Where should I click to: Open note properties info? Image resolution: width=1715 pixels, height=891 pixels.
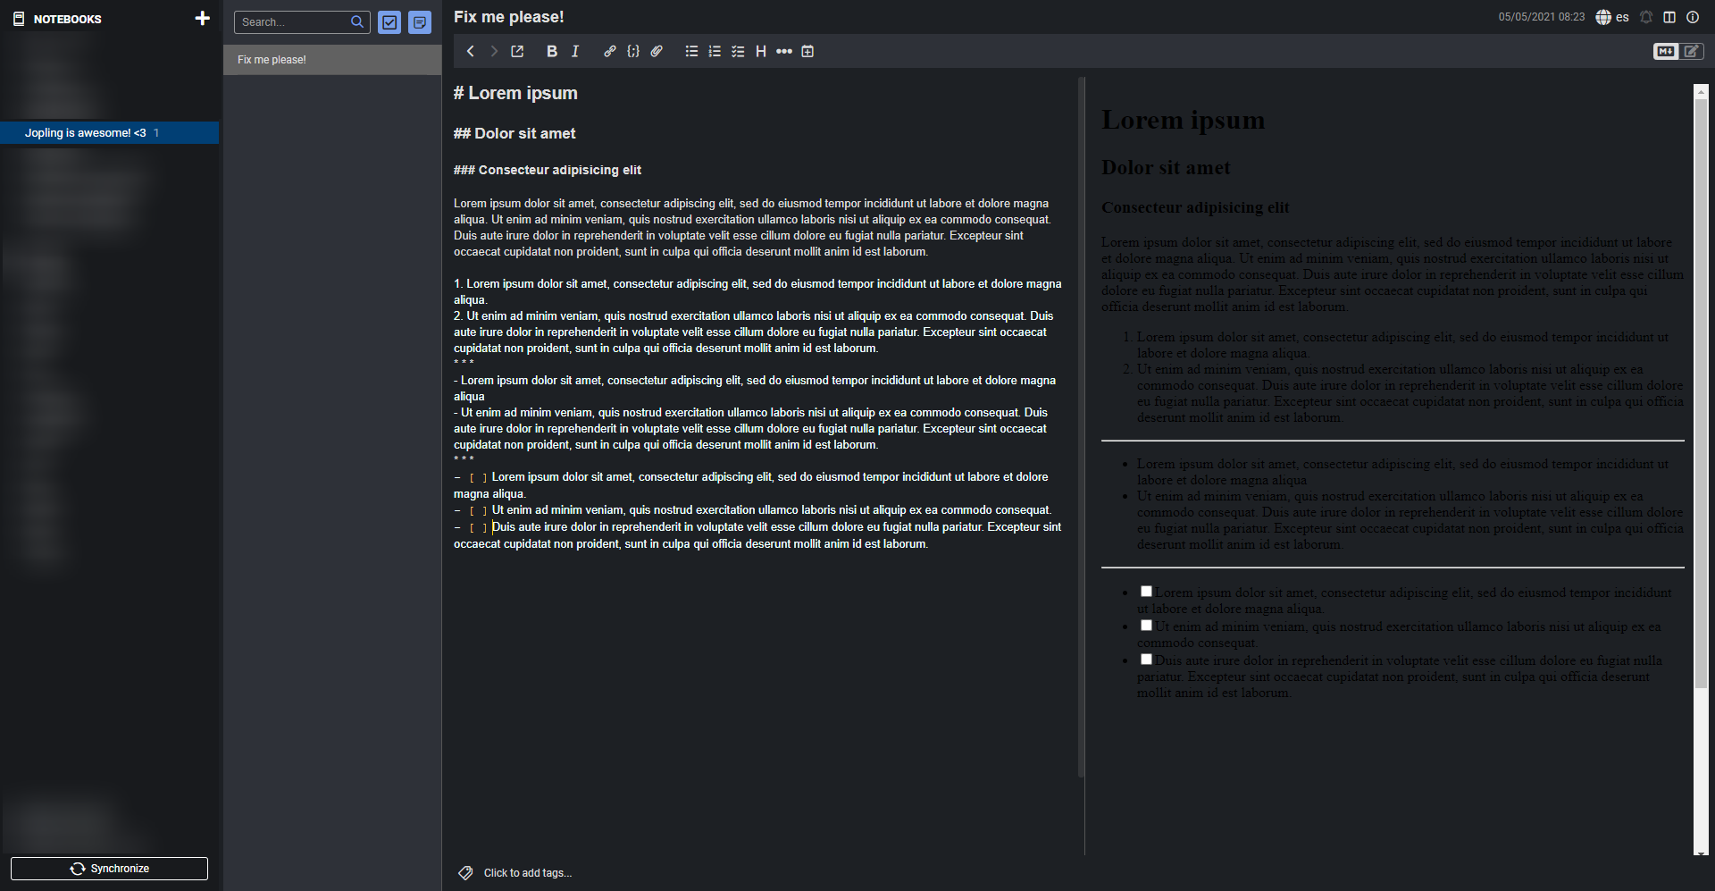point(1693,17)
